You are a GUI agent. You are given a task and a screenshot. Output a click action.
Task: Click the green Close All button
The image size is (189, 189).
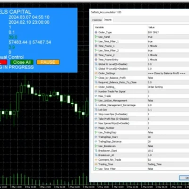click(22, 62)
